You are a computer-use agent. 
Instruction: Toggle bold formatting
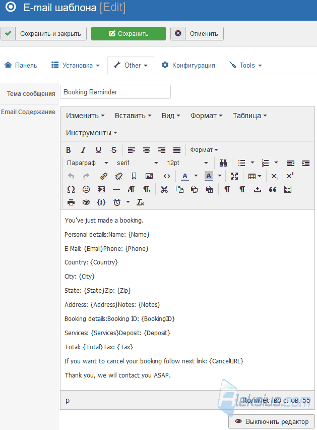(69, 150)
